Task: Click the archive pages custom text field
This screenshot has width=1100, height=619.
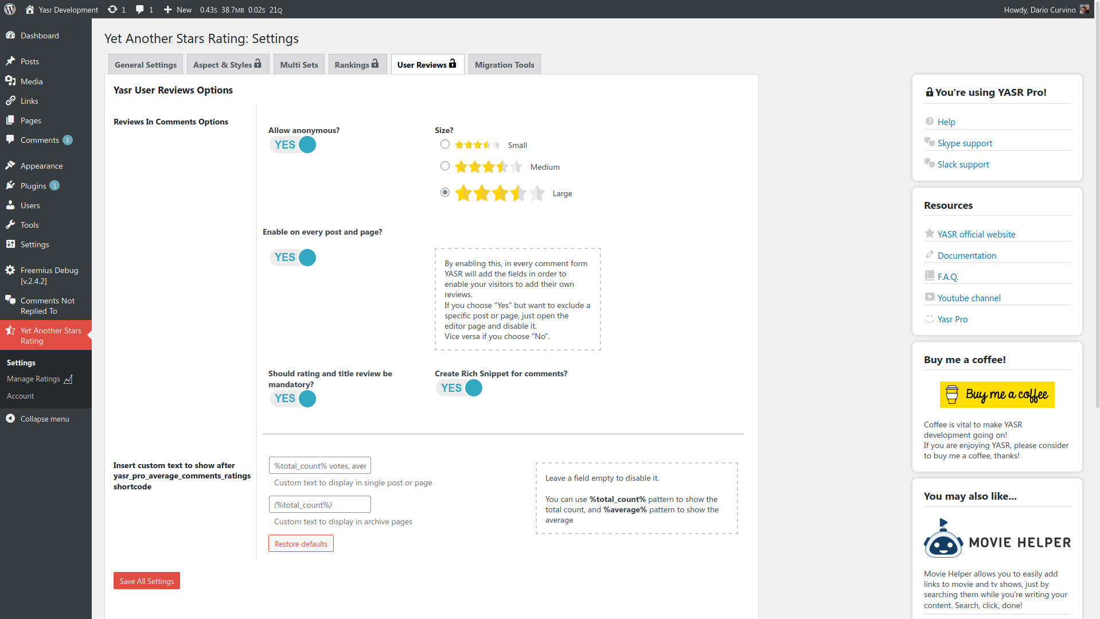Action: [320, 504]
